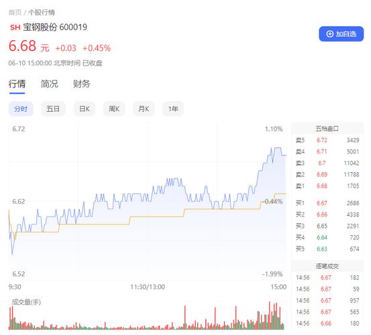This screenshot has width=371, height=335.
Task: Click the 卖2 row price 6.69
Action: click(x=322, y=175)
